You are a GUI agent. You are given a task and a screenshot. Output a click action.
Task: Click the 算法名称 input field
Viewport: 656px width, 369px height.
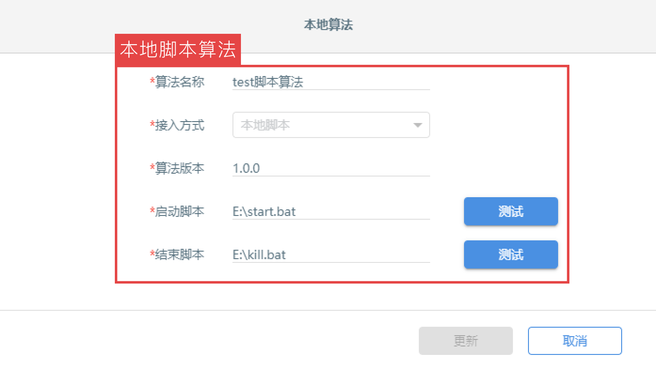click(331, 82)
